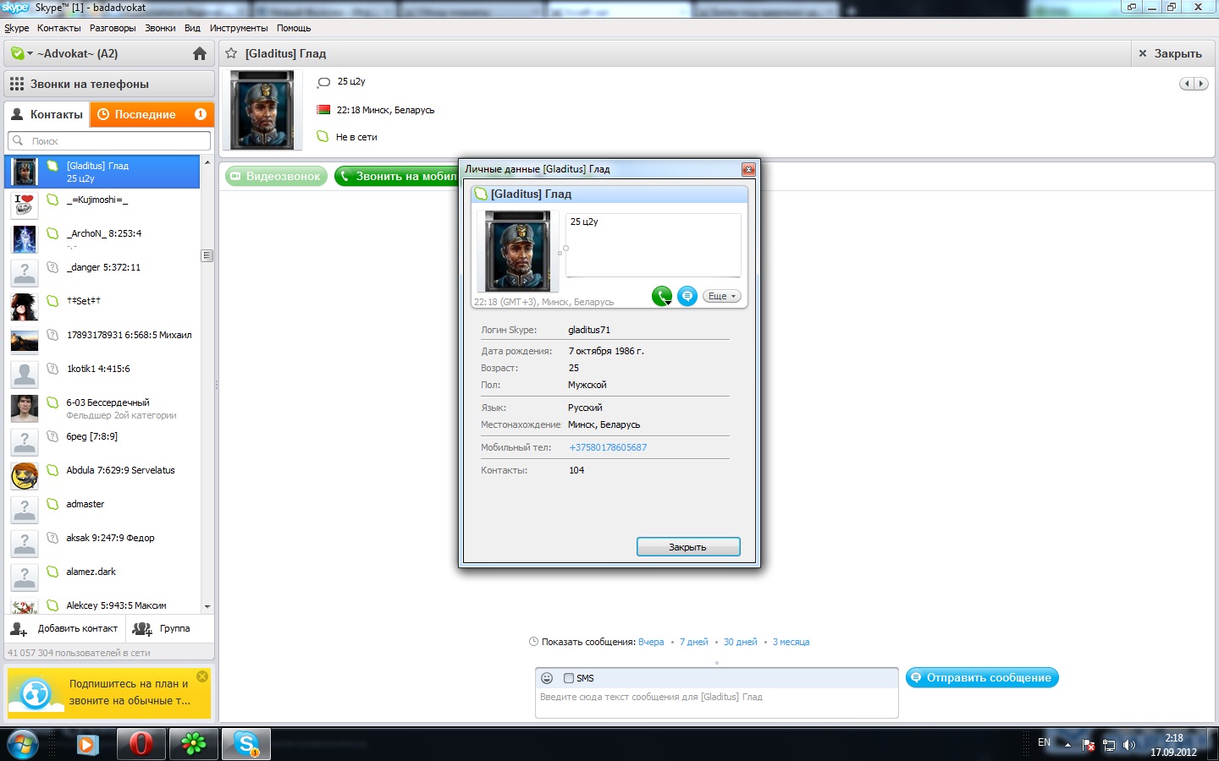Select contact _ArchoN_ 8:253:4

(102, 238)
